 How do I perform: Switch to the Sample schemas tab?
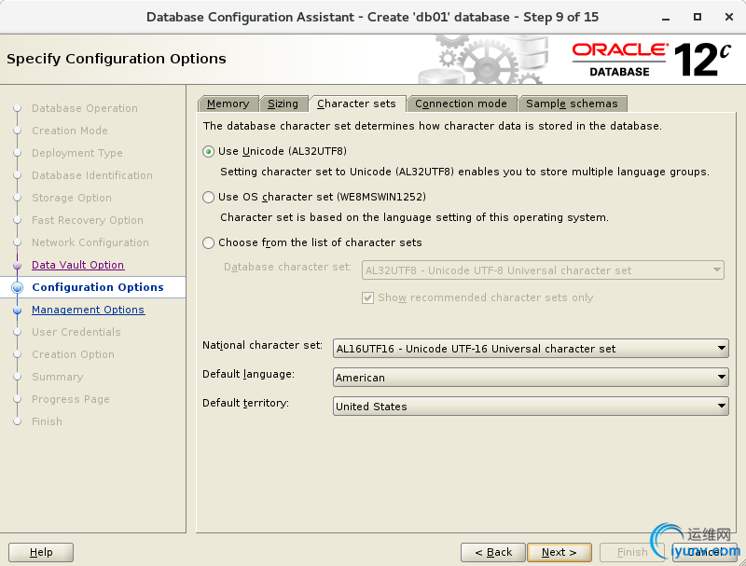pos(572,104)
